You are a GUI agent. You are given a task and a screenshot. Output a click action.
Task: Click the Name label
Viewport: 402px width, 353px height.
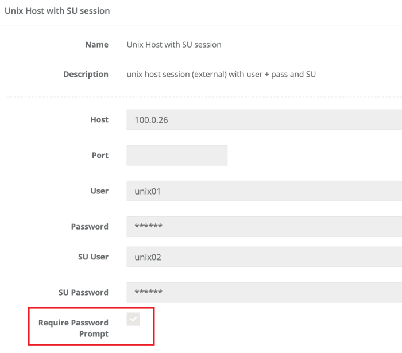click(96, 45)
